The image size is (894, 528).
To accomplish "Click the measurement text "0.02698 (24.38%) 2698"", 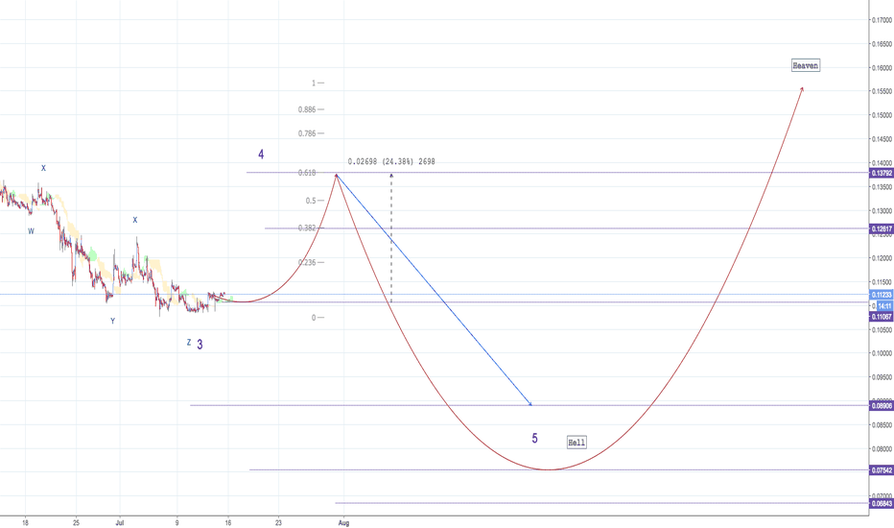I will 391,161.
